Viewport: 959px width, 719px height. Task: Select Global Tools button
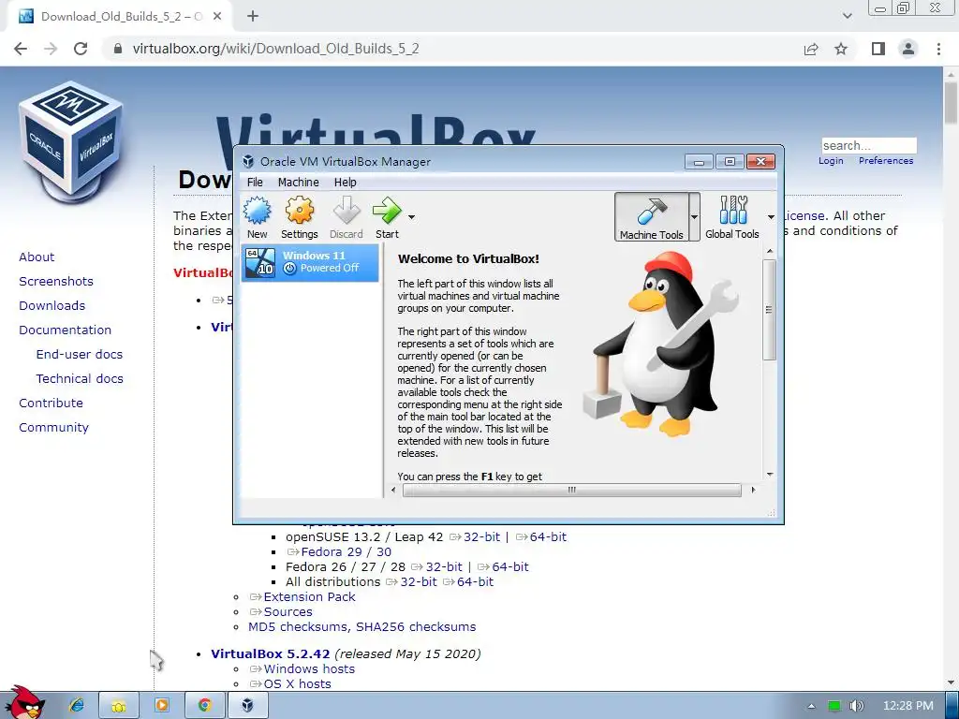click(732, 217)
